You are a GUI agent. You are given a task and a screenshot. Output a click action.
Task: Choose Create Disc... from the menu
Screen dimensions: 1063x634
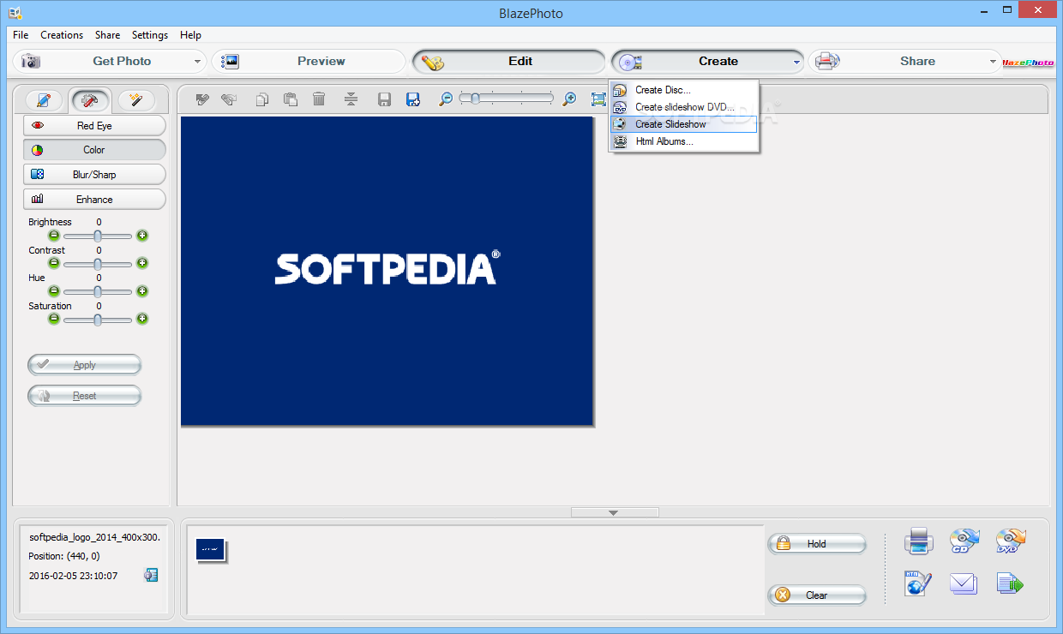(684, 90)
